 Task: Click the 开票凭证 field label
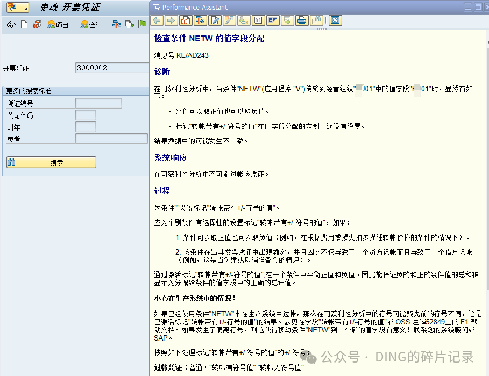[x=16, y=68]
